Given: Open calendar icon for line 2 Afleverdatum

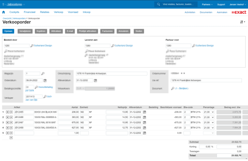Looking at the screenshot, I should (x=145, y=117).
